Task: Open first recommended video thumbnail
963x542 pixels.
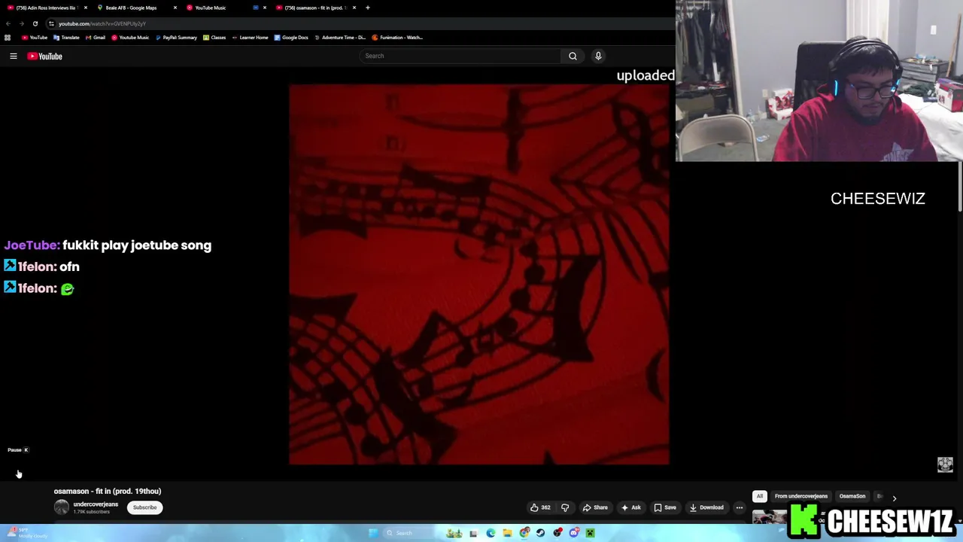Action: (x=770, y=518)
